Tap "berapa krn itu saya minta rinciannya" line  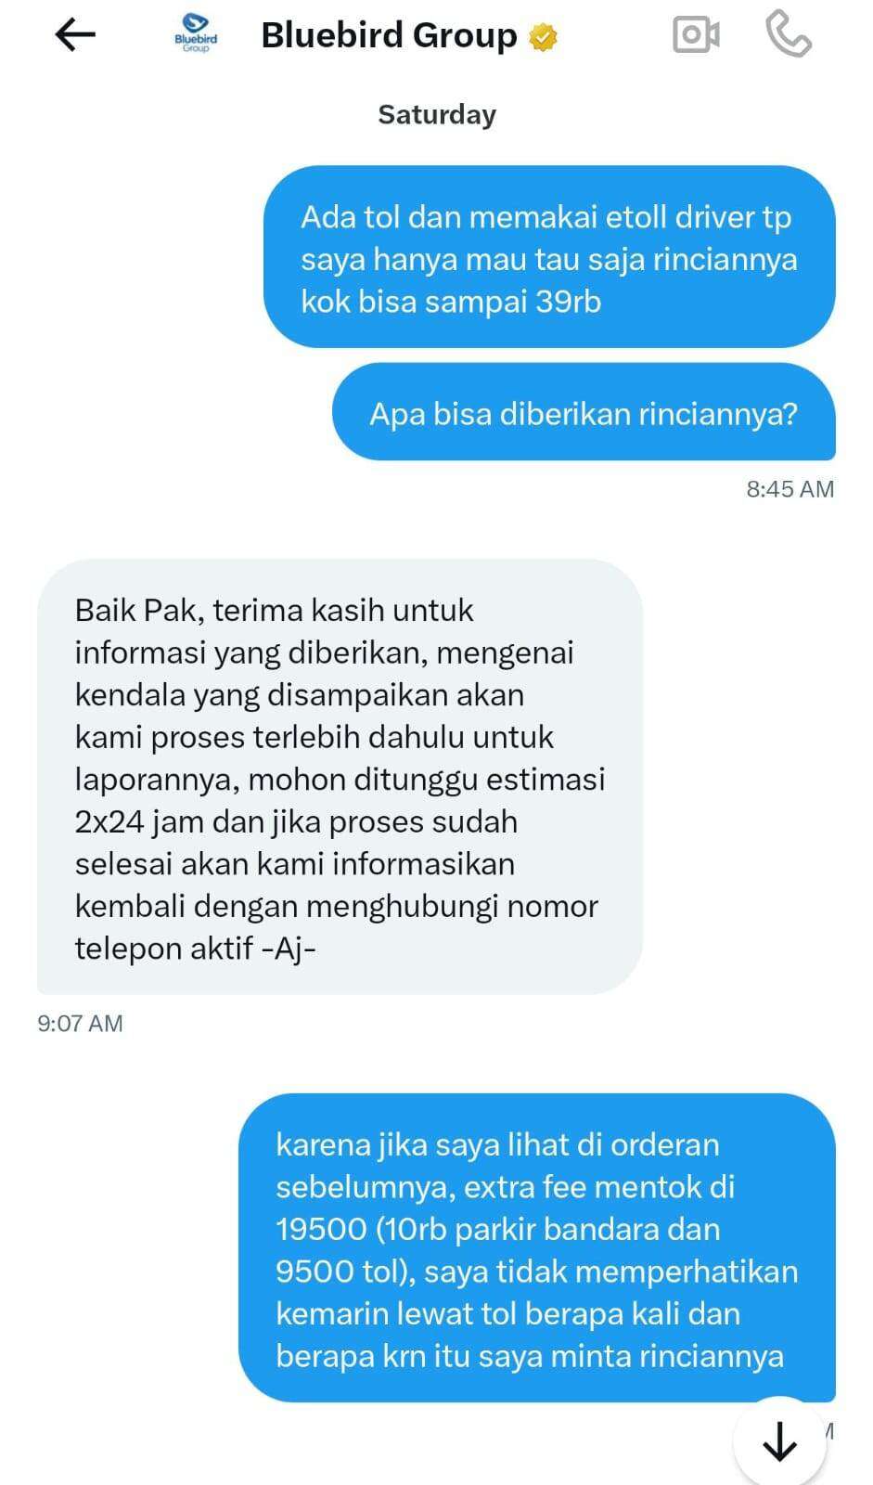530,1356
